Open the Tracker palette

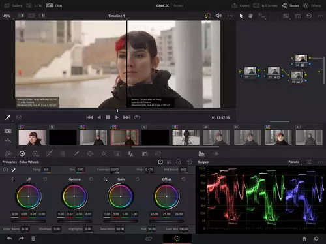(x=104, y=154)
